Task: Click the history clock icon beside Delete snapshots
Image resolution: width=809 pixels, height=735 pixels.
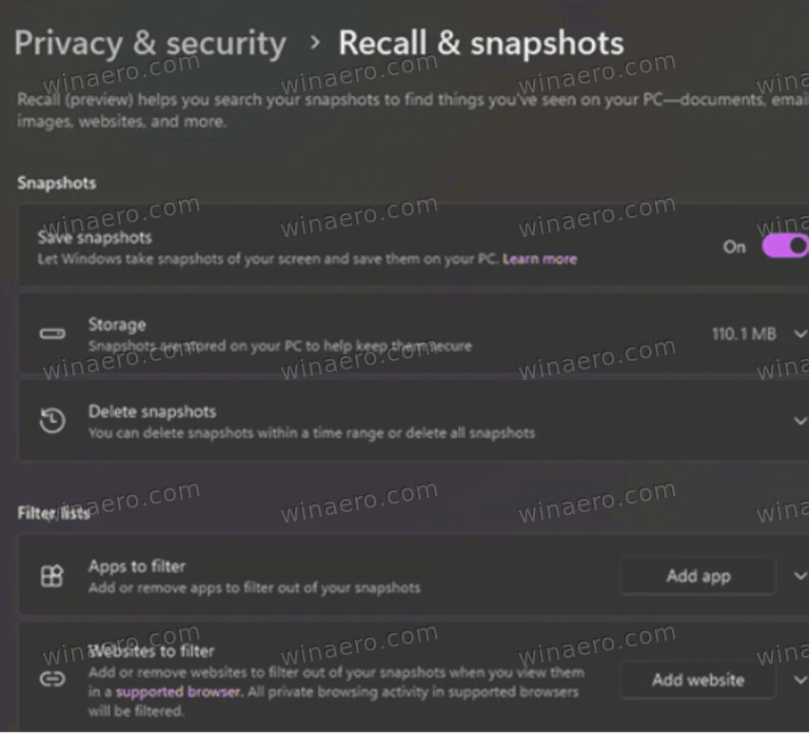Action: (x=52, y=420)
